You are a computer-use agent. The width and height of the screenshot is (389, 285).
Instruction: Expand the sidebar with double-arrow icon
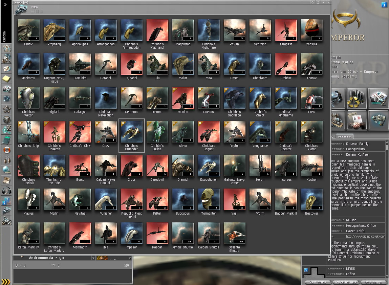[5, 4]
